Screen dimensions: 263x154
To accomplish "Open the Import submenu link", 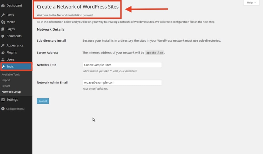I will coord(6,80).
